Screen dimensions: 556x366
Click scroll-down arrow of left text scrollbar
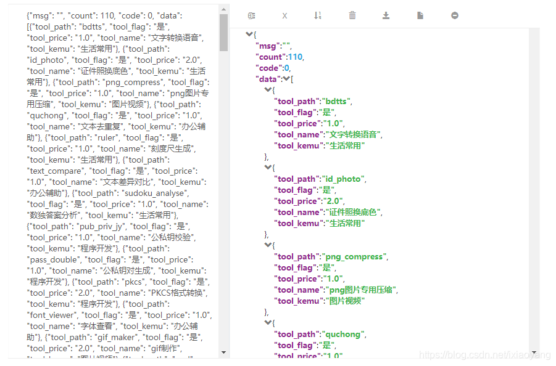[223, 352]
